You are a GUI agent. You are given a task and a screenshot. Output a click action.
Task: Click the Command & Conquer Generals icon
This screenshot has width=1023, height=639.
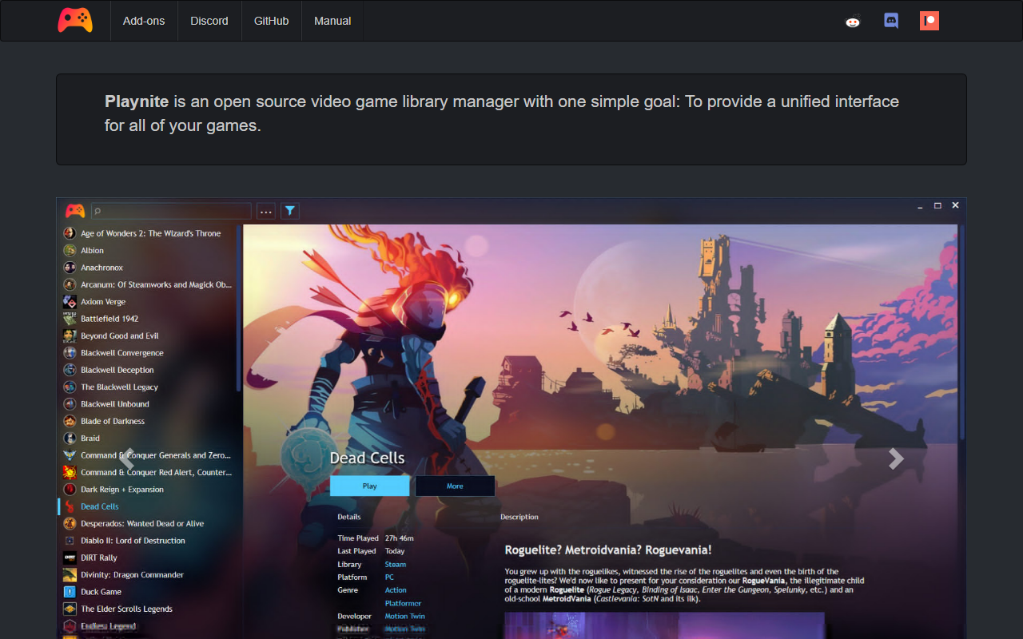click(x=70, y=455)
